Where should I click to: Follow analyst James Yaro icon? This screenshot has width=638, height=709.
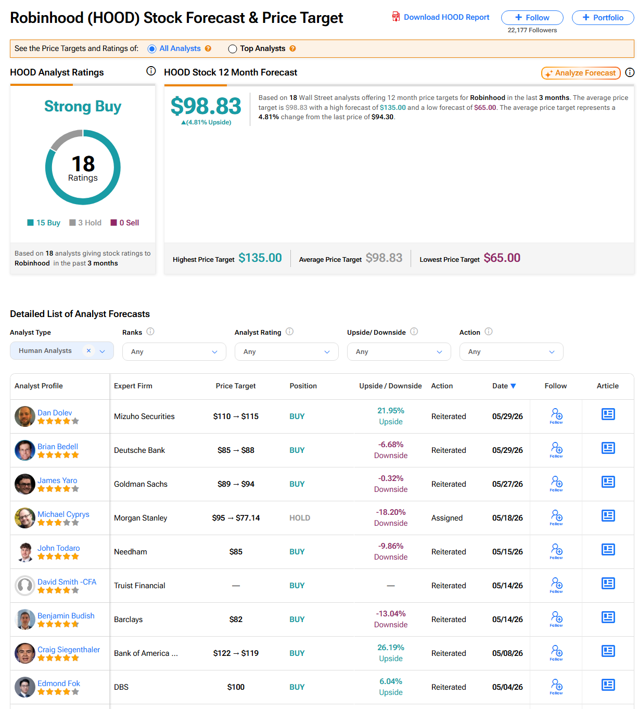coord(556,484)
